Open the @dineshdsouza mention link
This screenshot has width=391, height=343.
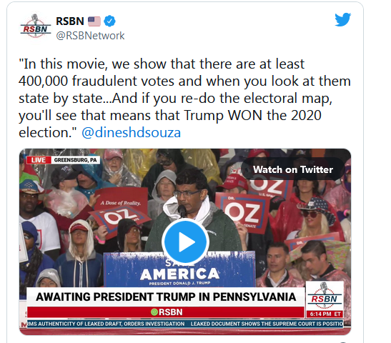tap(131, 133)
